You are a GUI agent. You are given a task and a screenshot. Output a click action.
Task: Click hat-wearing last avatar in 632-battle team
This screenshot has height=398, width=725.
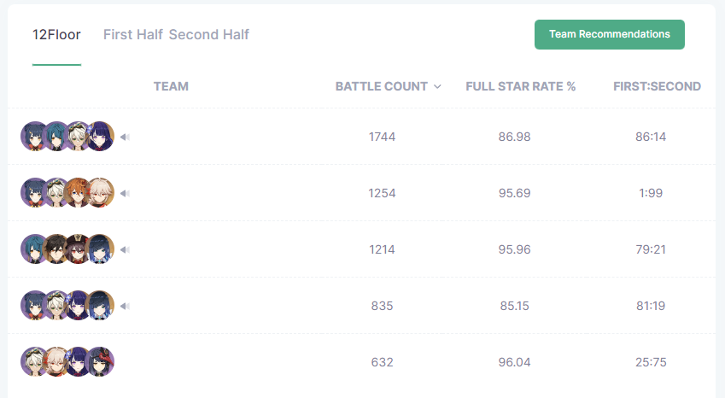click(101, 362)
